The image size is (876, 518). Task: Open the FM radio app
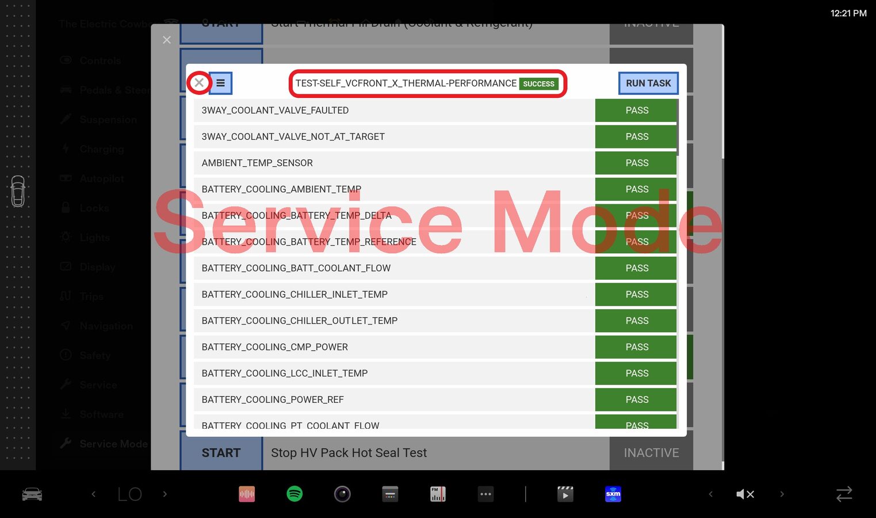[x=438, y=494]
